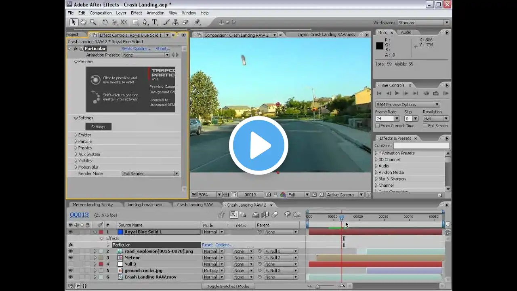The height and width of the screenshot is (291, 517).
Task: Expand the Physics property group
Action: click(x=76, y=148)
